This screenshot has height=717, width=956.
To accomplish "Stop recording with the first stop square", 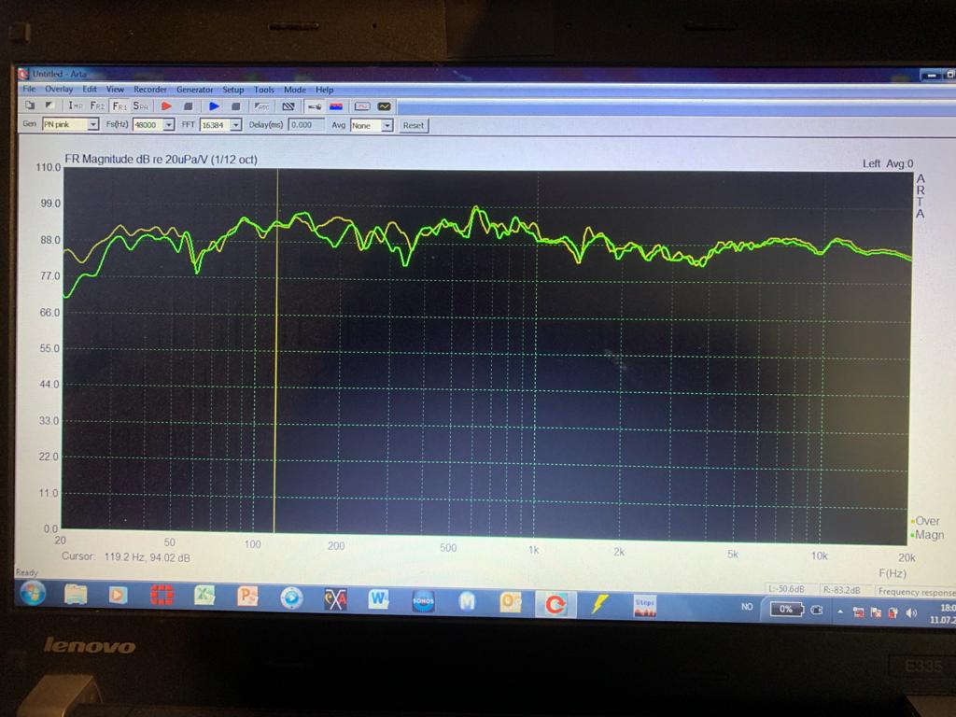I will (189, 106).
